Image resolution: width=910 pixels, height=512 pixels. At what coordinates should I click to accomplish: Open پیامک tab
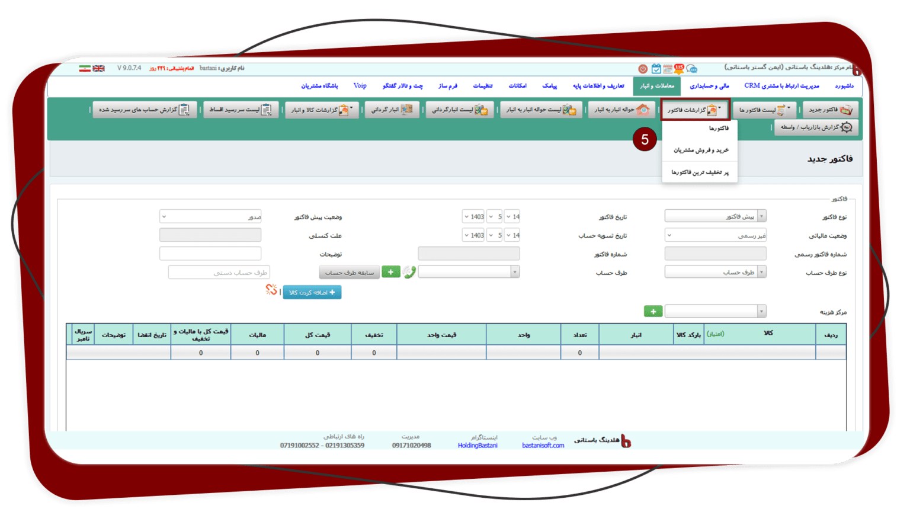[549, 86]
